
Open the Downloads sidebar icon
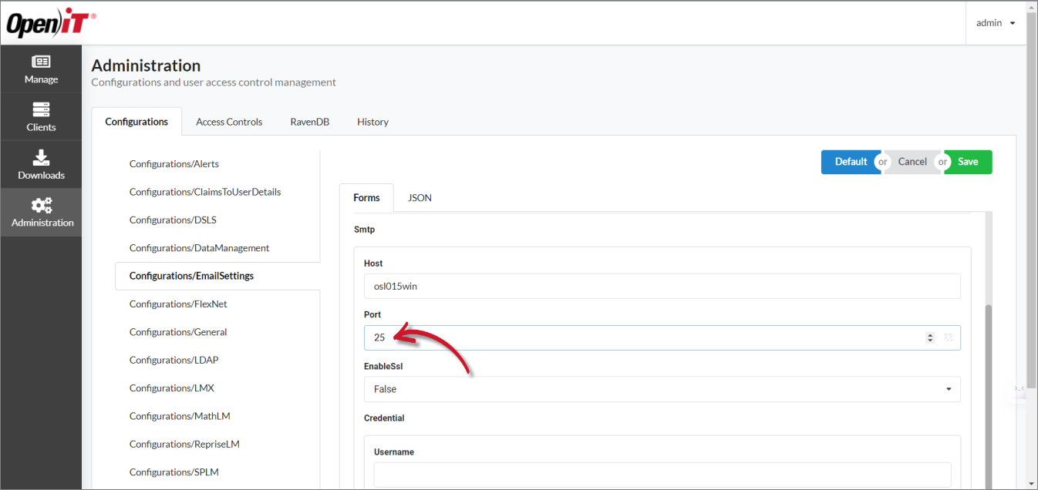41,158
